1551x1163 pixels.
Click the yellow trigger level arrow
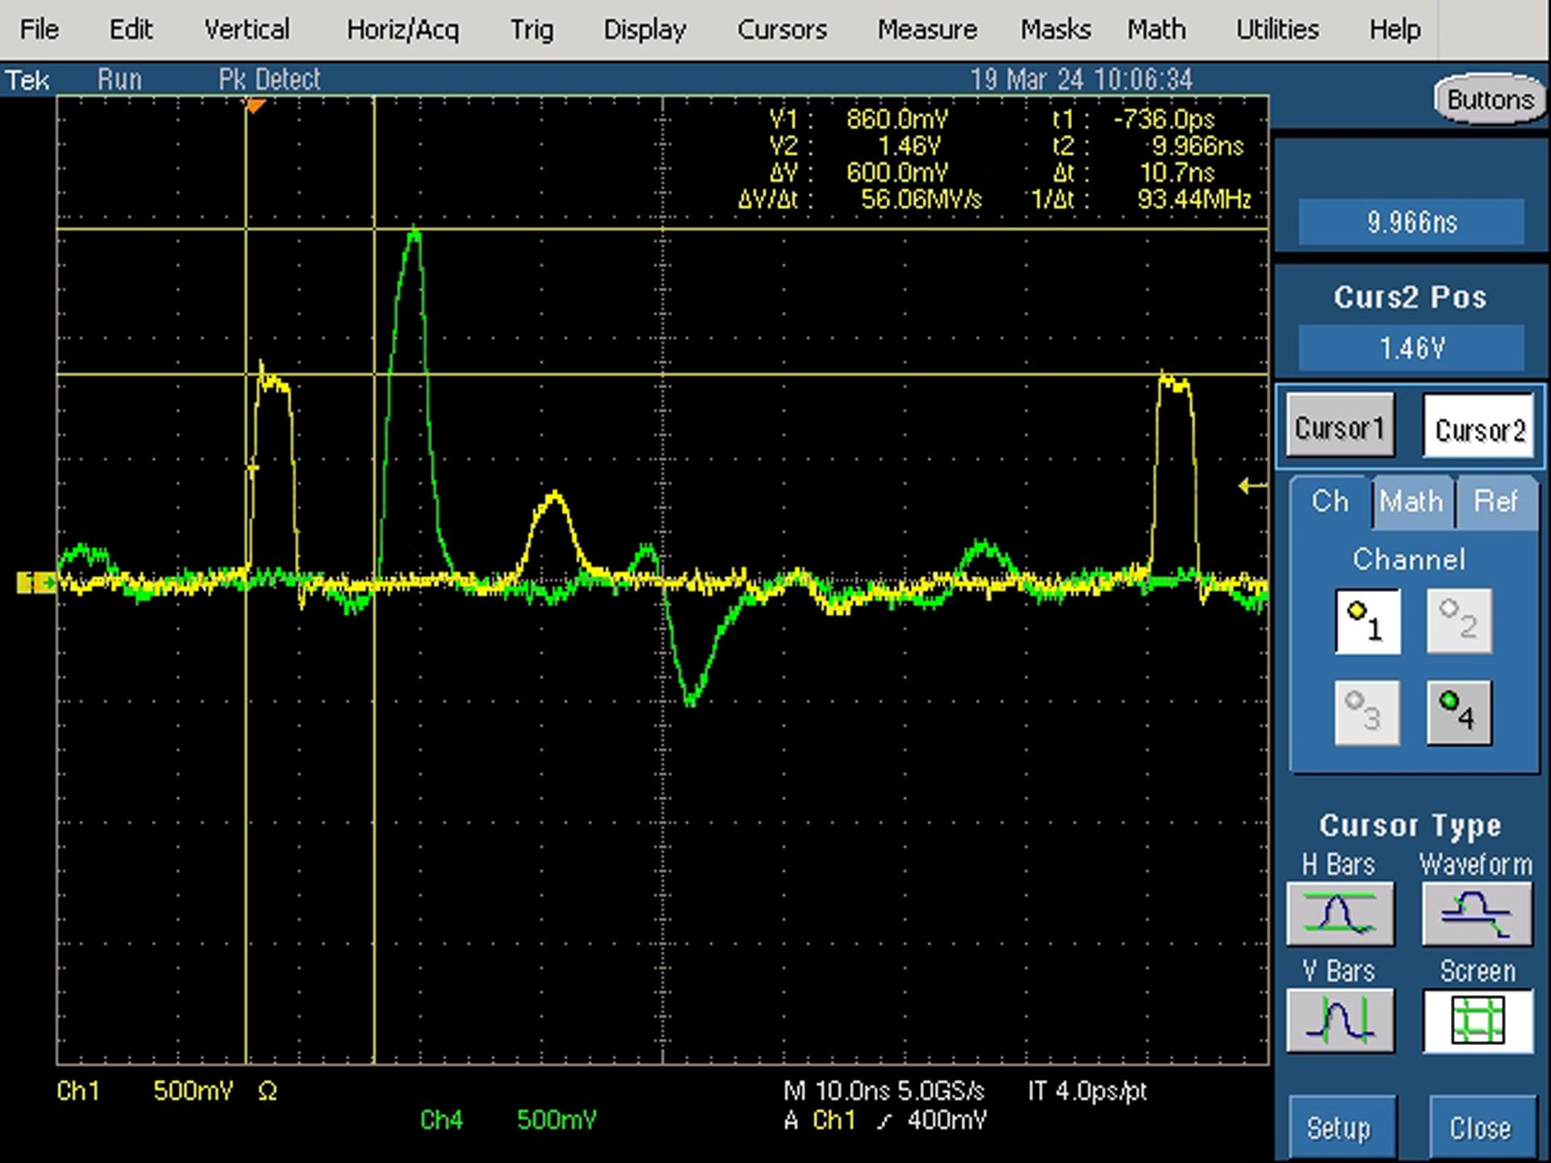click(1252, 485)
